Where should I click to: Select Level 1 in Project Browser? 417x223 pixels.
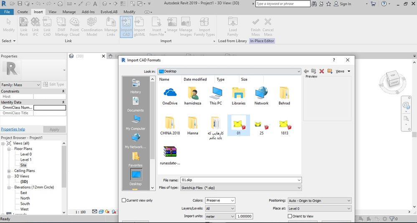pyautogui.click(x=26, y=160)
